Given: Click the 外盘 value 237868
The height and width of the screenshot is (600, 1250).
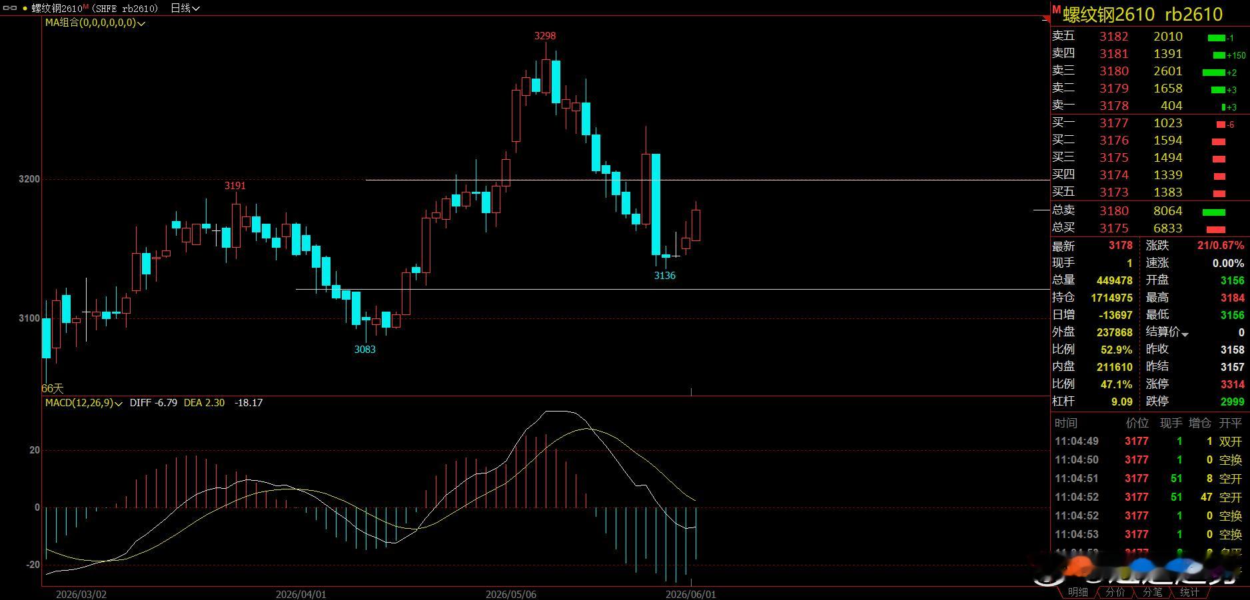Looking at the screenshot, I should 1115,332.
